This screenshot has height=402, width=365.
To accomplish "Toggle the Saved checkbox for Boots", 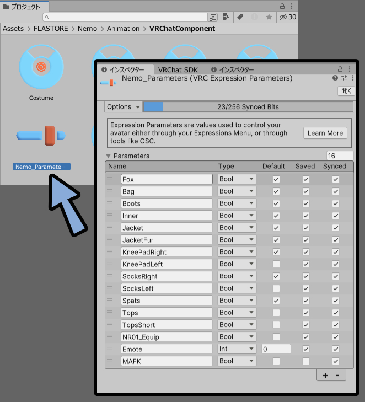I will click(306, 203).
